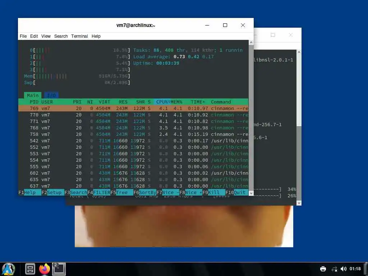
Task: Open the Help menu
Action: point(96,36)
